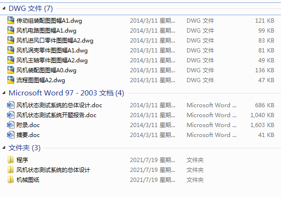Select the folder name 机械图纸
The height and width of the screenshot is (197, 281).
click(x=28, y=180)
